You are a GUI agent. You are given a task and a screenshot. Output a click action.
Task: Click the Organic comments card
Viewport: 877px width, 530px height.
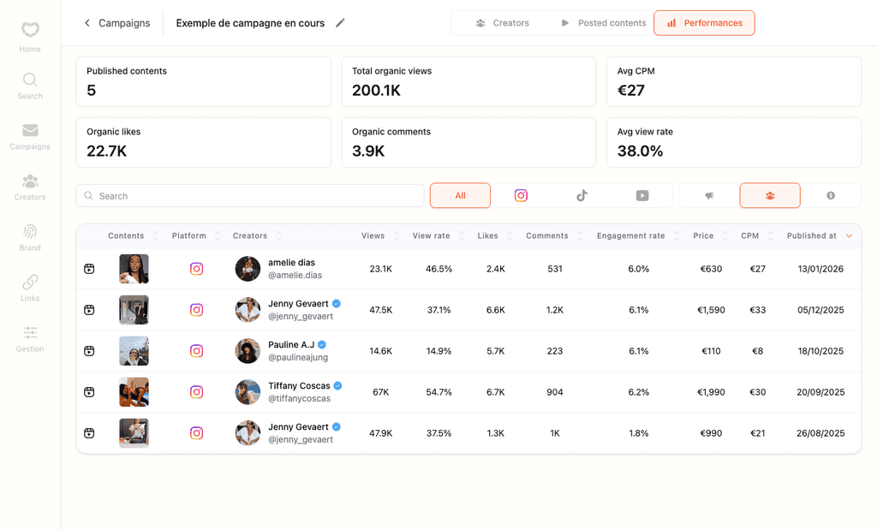click(x=468, y=143)
